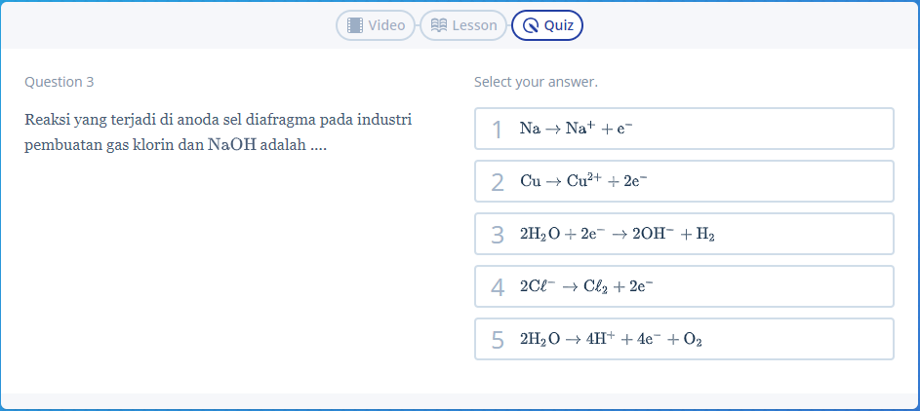920x411 pixels.
Task: Click the 'Select your answer.' prompt
Action: (537, 83)
